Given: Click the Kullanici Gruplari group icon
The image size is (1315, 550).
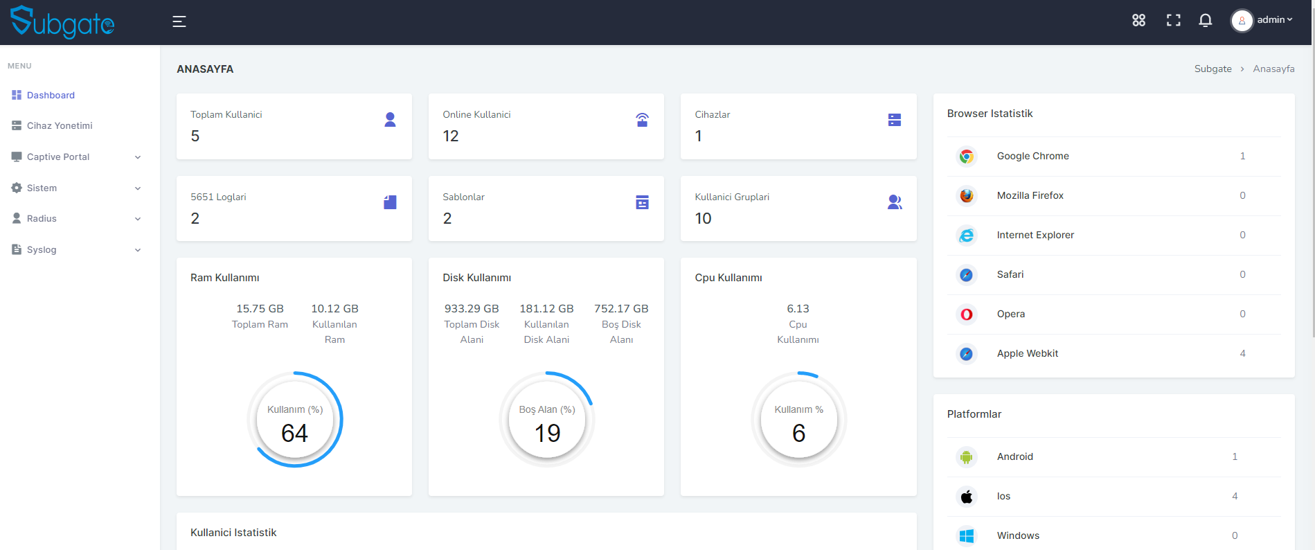Looking at the screenshot, I should coord(895,202).
